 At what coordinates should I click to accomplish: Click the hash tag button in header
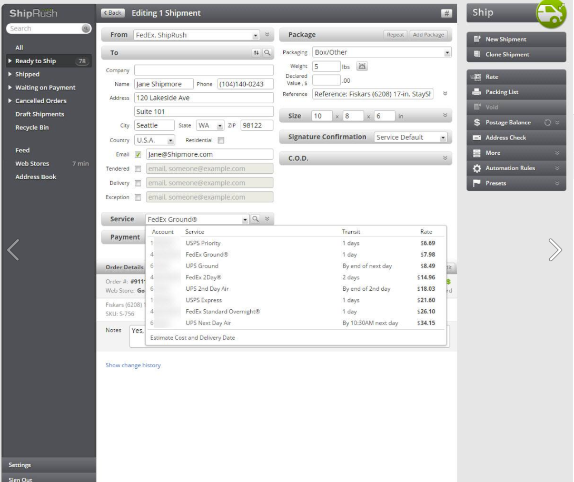pos(446,14)
